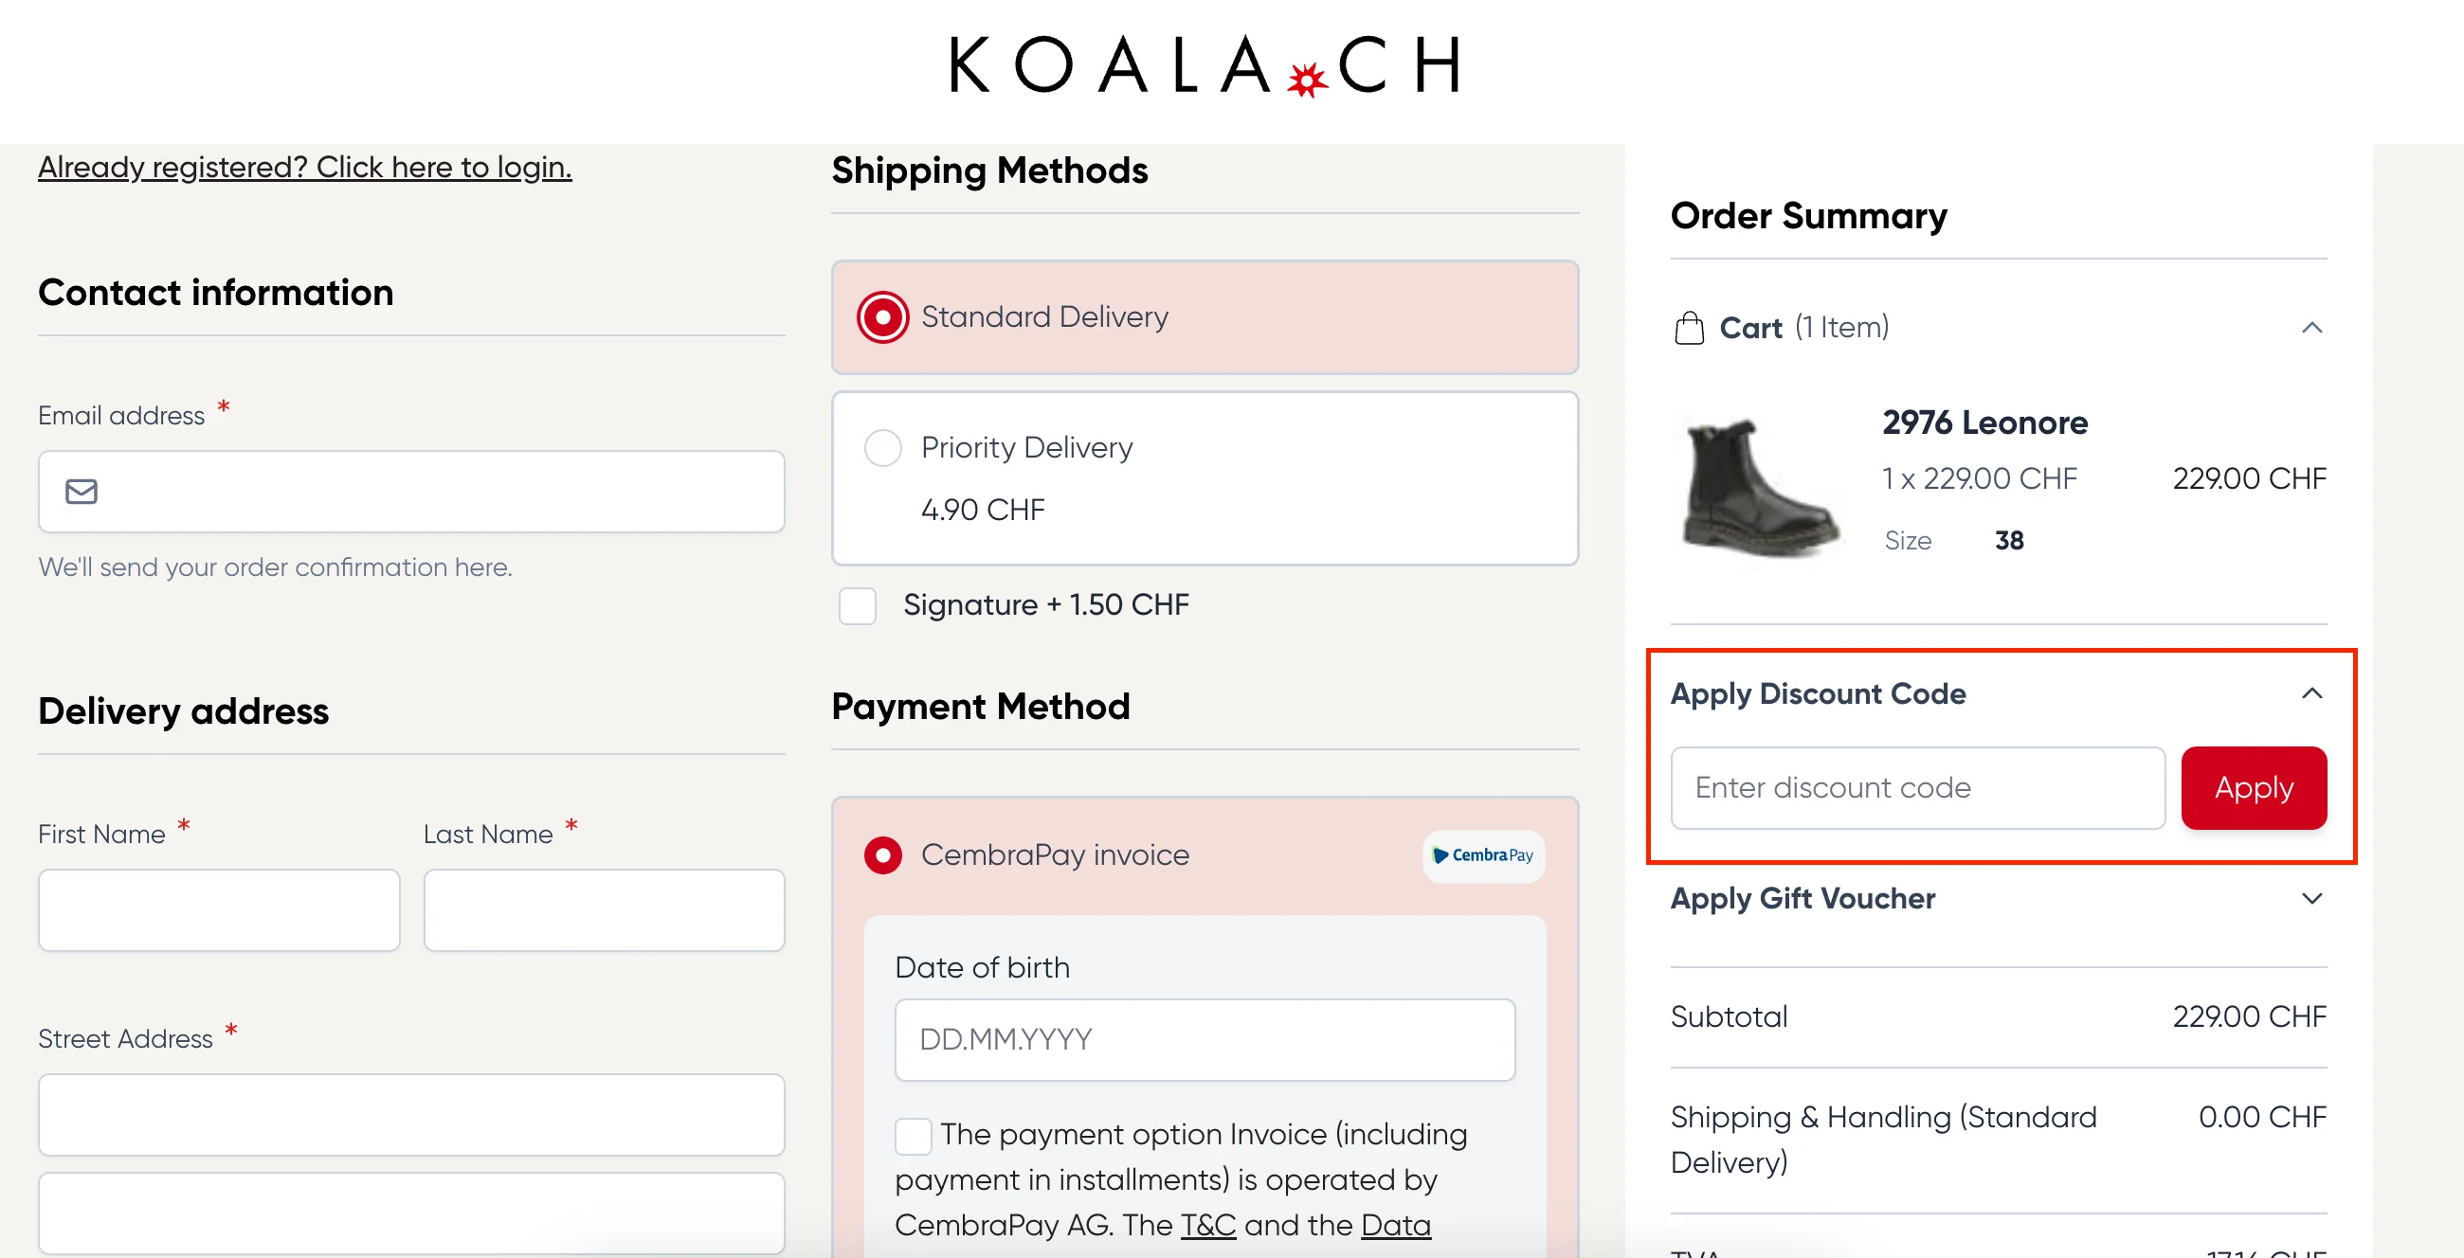Click the First Name input field
This screenshot has width=2464, height=1258.
tap(218, 909)
